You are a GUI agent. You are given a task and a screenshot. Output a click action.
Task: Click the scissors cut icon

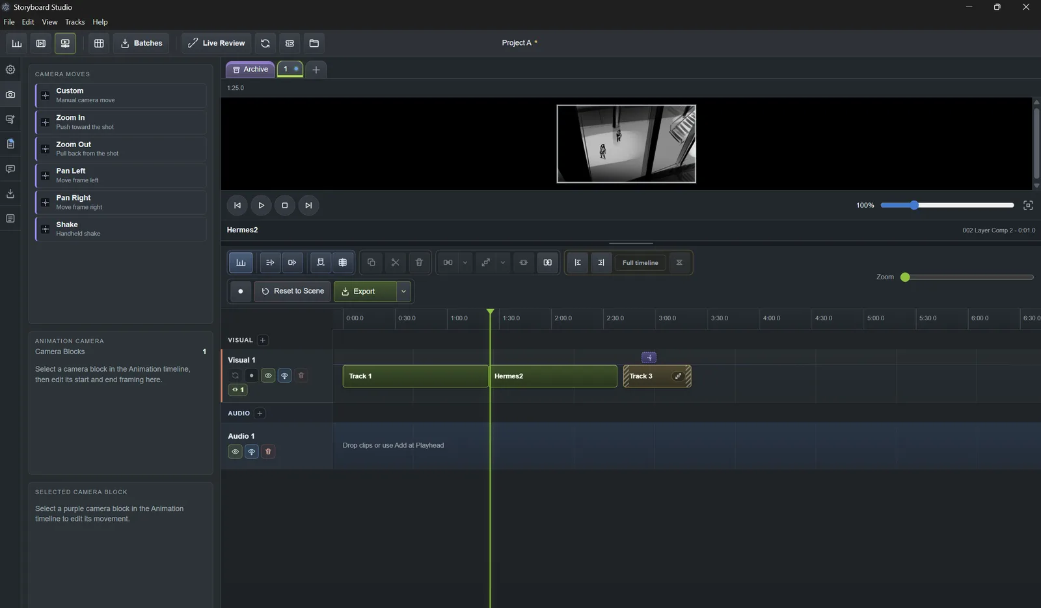pos(395,262)
